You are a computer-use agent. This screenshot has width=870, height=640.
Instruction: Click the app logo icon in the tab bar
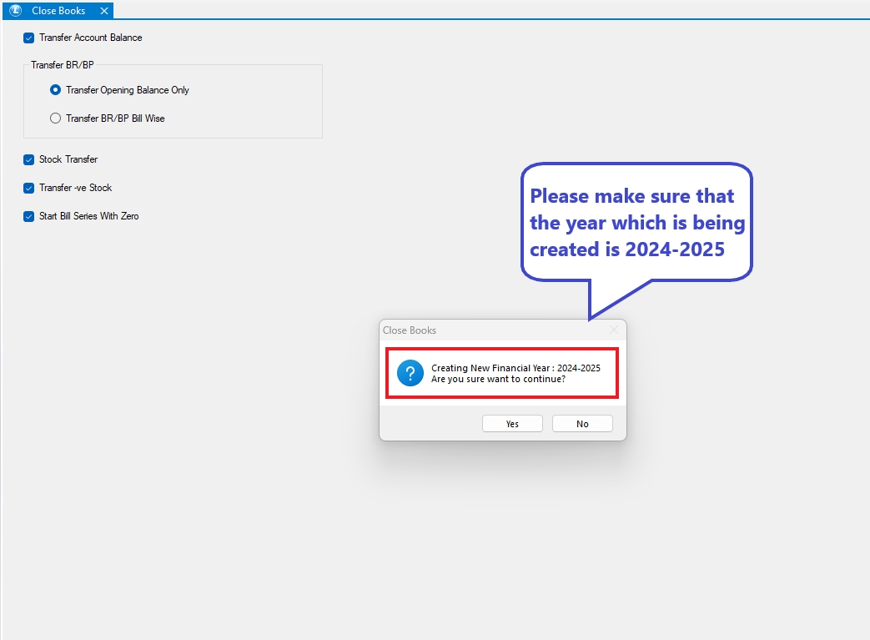16,11
